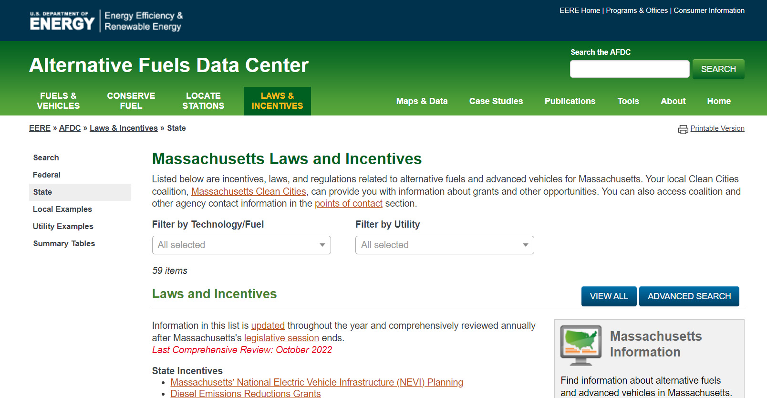Viewport: 767px width, 398px height.
Task: Click the "State Incentives" heading
Action: (x=187, y=371)
